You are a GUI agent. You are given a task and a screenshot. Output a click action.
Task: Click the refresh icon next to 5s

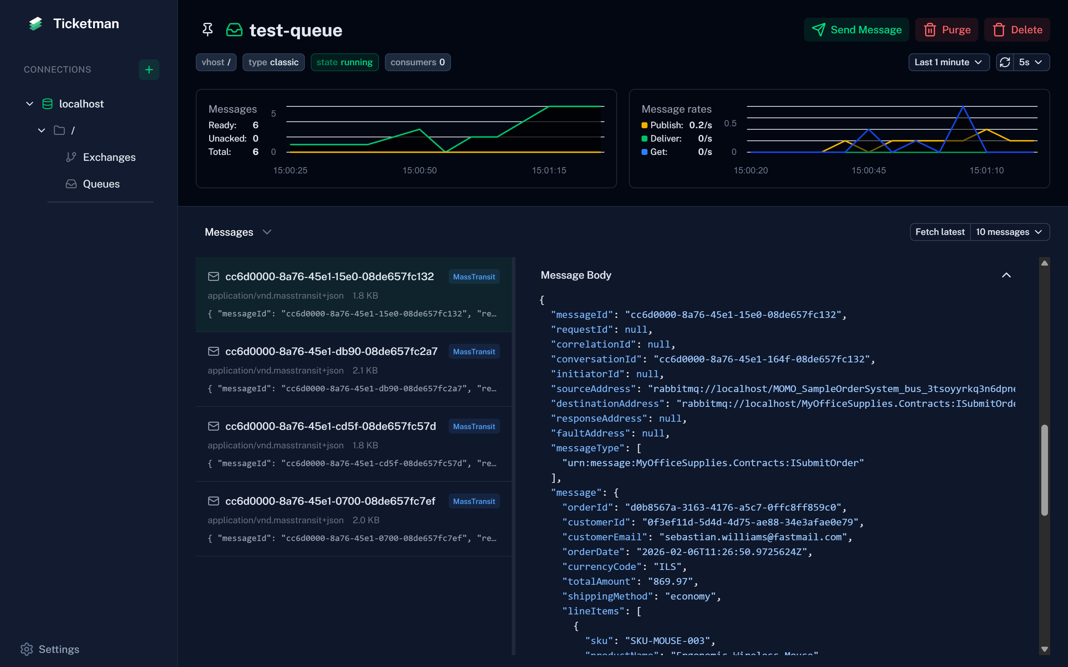pos(1005,62)
